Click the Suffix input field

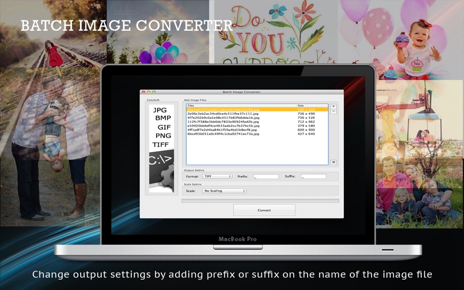[313, 176]
